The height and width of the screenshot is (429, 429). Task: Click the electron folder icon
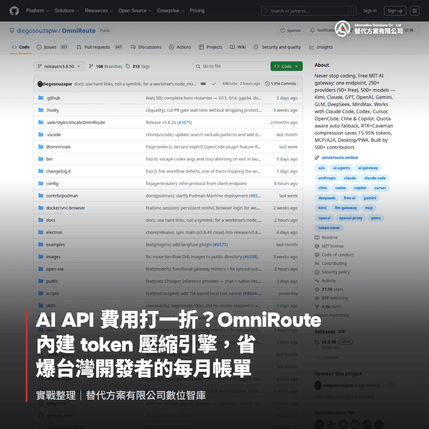point(41,232)
